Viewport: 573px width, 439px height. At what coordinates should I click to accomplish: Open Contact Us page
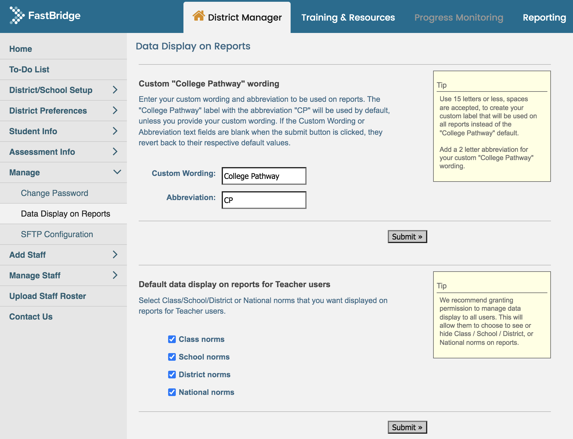63,317
